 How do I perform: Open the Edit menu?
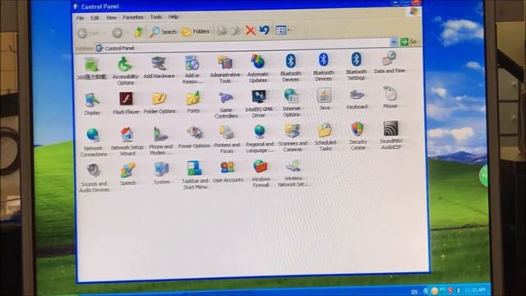coord(95,18)
